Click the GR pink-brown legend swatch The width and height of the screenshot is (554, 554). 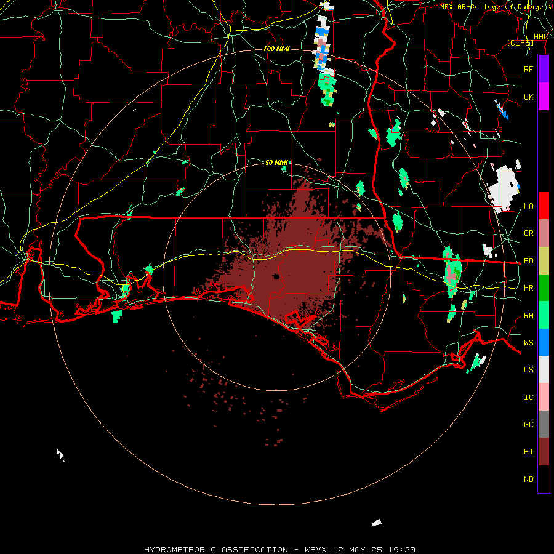point(544,233)
